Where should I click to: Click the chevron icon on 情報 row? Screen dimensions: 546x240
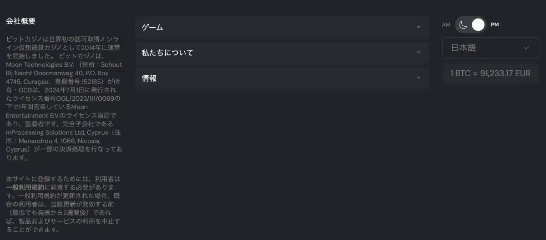tap(419, 78)
